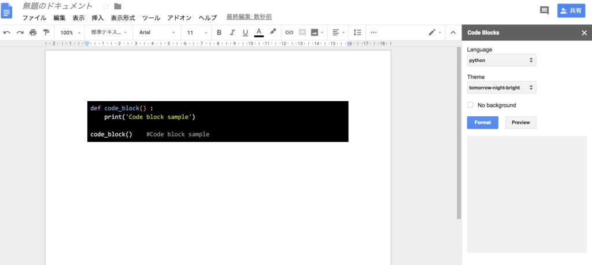Screen dimensions: 592x265
Task: Open the ファイル menu
Action: [34, 18]
